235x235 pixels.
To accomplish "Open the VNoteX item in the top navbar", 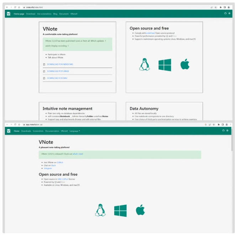I will [74, 14].
